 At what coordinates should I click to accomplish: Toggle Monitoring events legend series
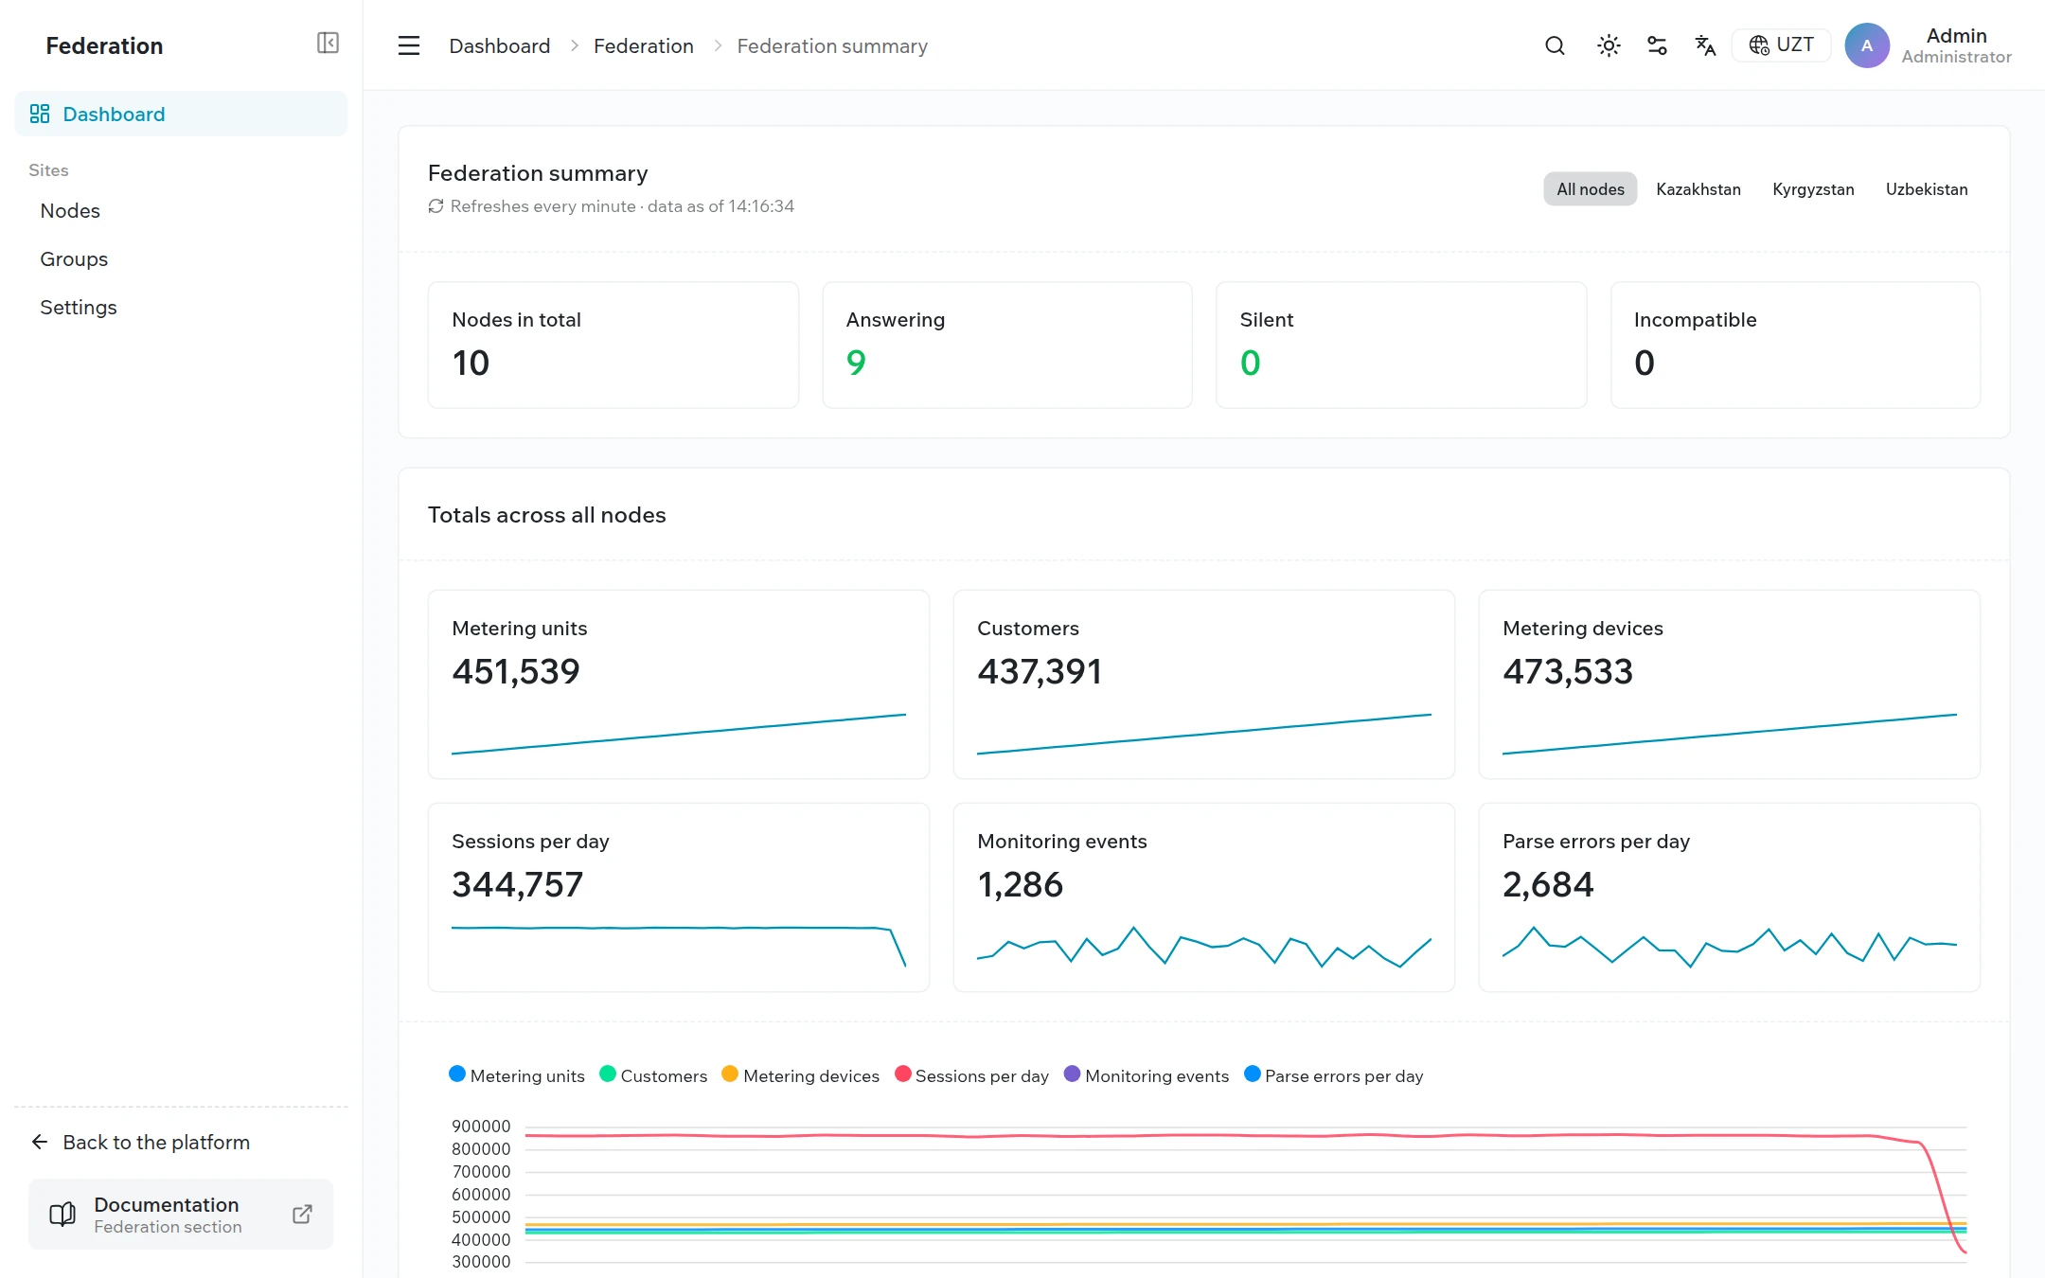[1147, 1075]
